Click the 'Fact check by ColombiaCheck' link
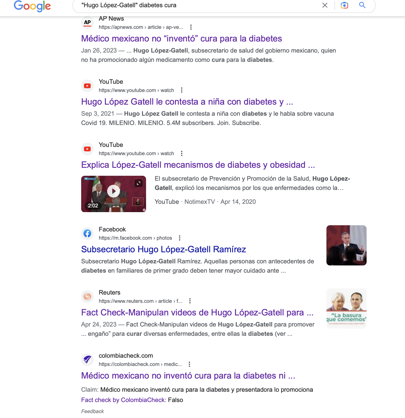Image resolution: width=405 pixels, height=418 pixels. (x=124, y=400)
